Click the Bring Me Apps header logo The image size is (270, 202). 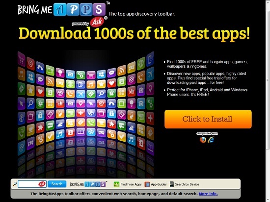(63, 9)
